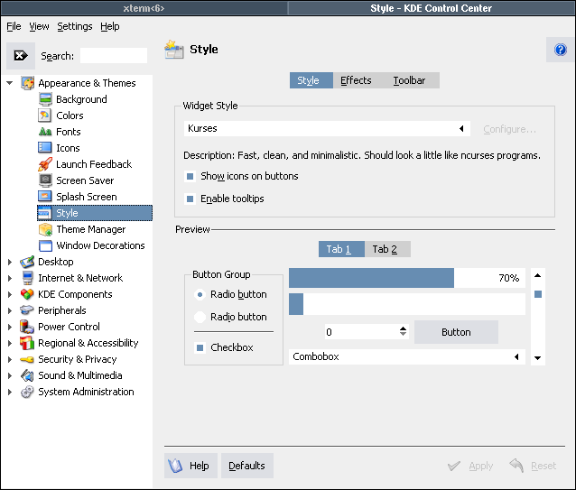The width and height of the screenshot is (576, 490).
Task: Click the Apply button
Action: (470, 466)
